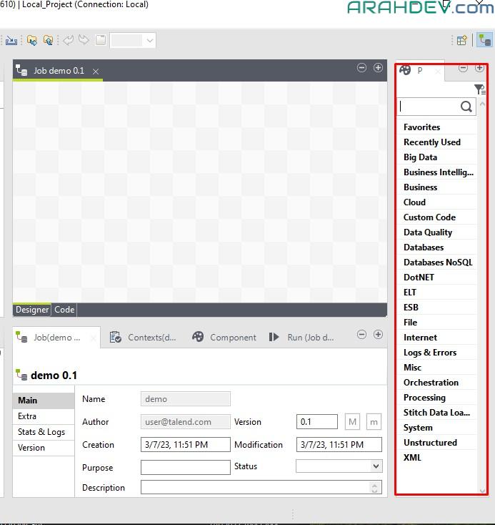Image resolution: width=495 pixels, height=525 pixels.
Task: Open the toolbar zoom combo box
Action: click(134, 40)
